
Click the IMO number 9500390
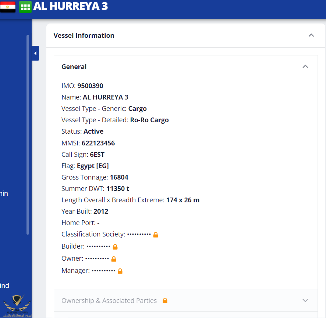90,86
